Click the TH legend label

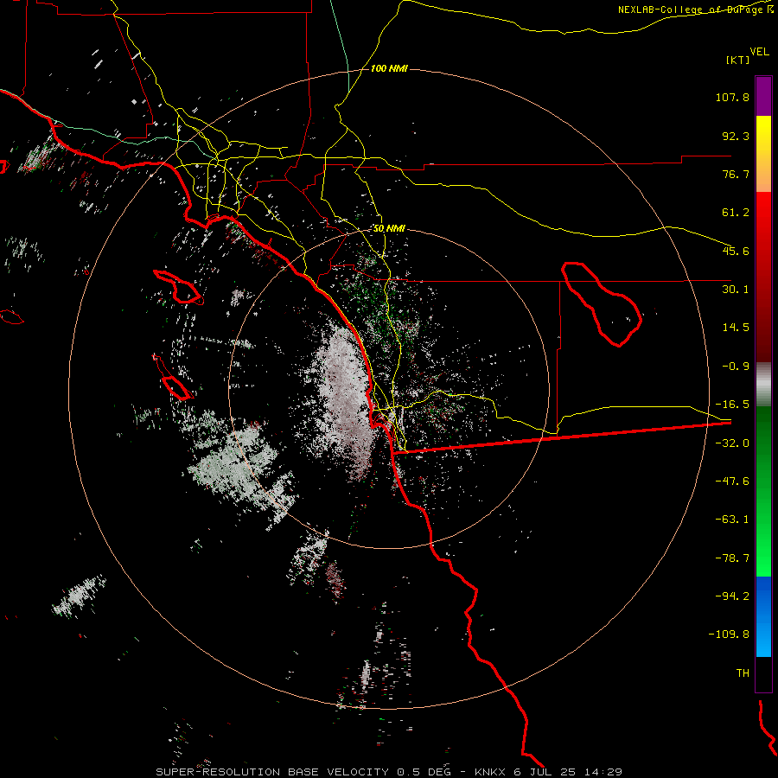click(x=743, y=673)
